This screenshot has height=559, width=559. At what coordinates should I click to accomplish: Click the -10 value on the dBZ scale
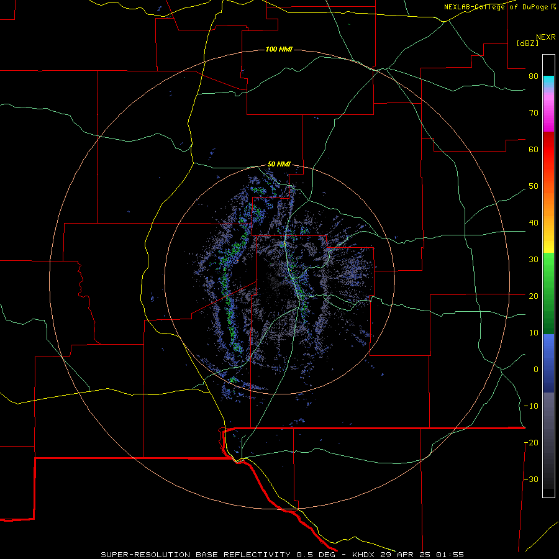[x=531, y=406]
